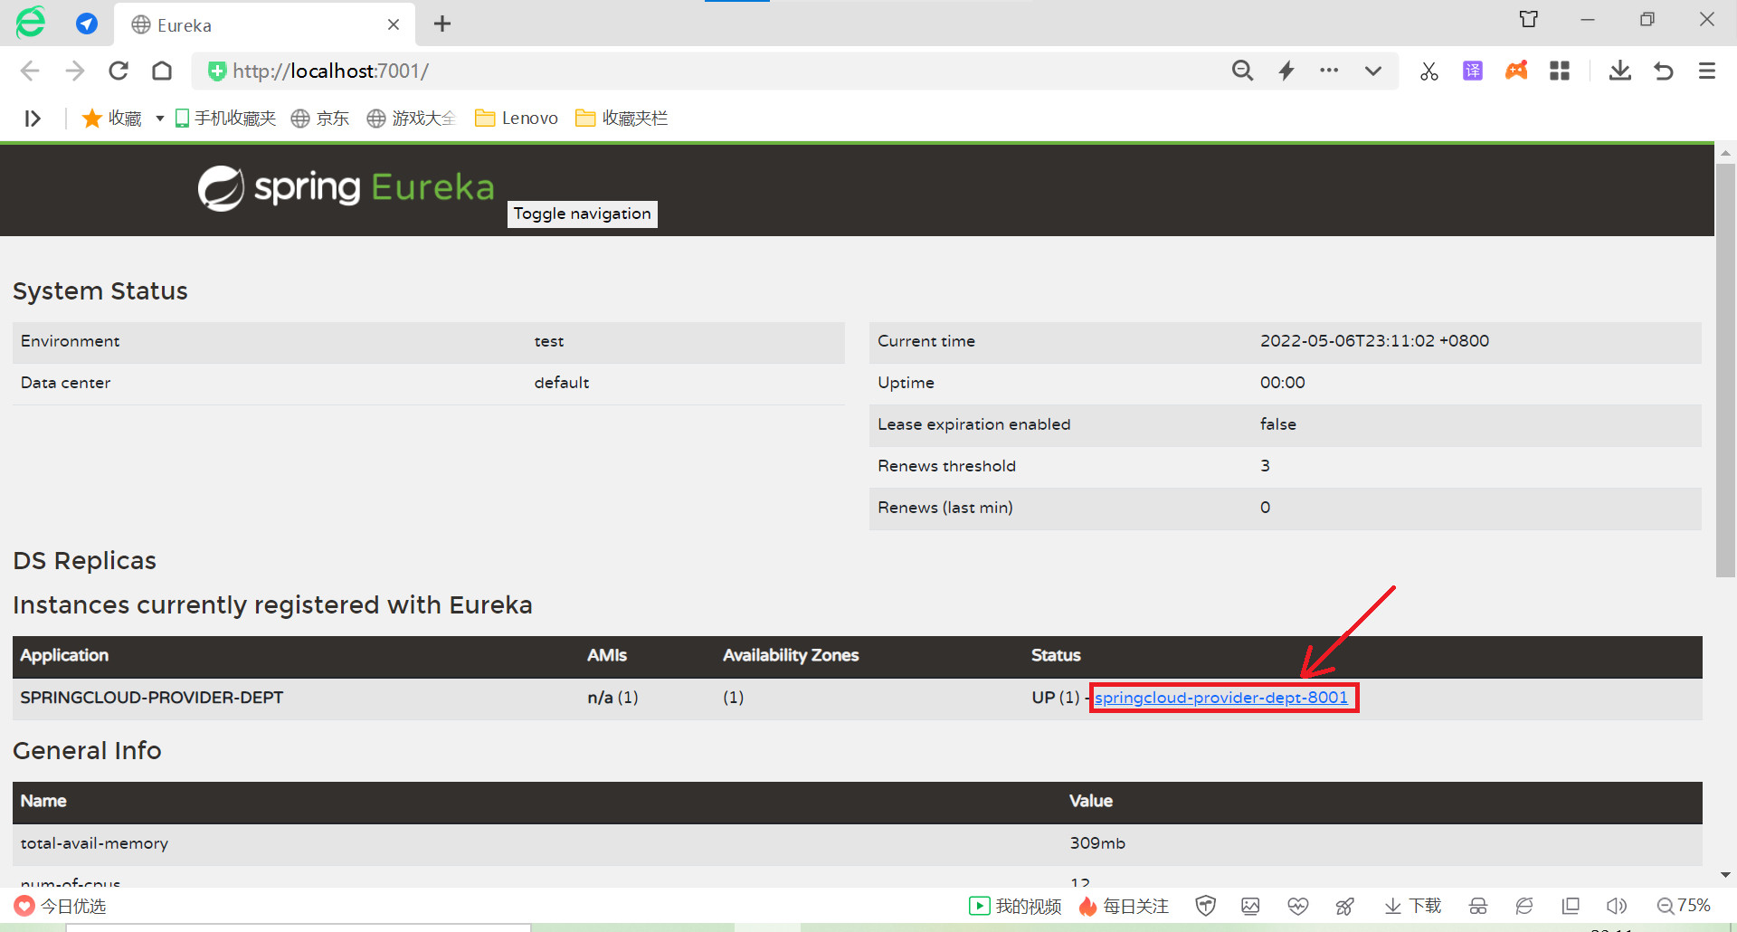
Task: Click the incognito mode icon in status bar
Action: point(1478,906)
